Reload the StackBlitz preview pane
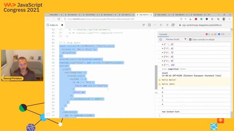The width and height of the screenshot is (234, 131). coord(173,25)
